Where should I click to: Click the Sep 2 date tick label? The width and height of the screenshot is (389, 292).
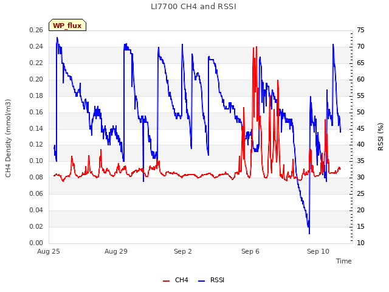click(x=183, y=251)
